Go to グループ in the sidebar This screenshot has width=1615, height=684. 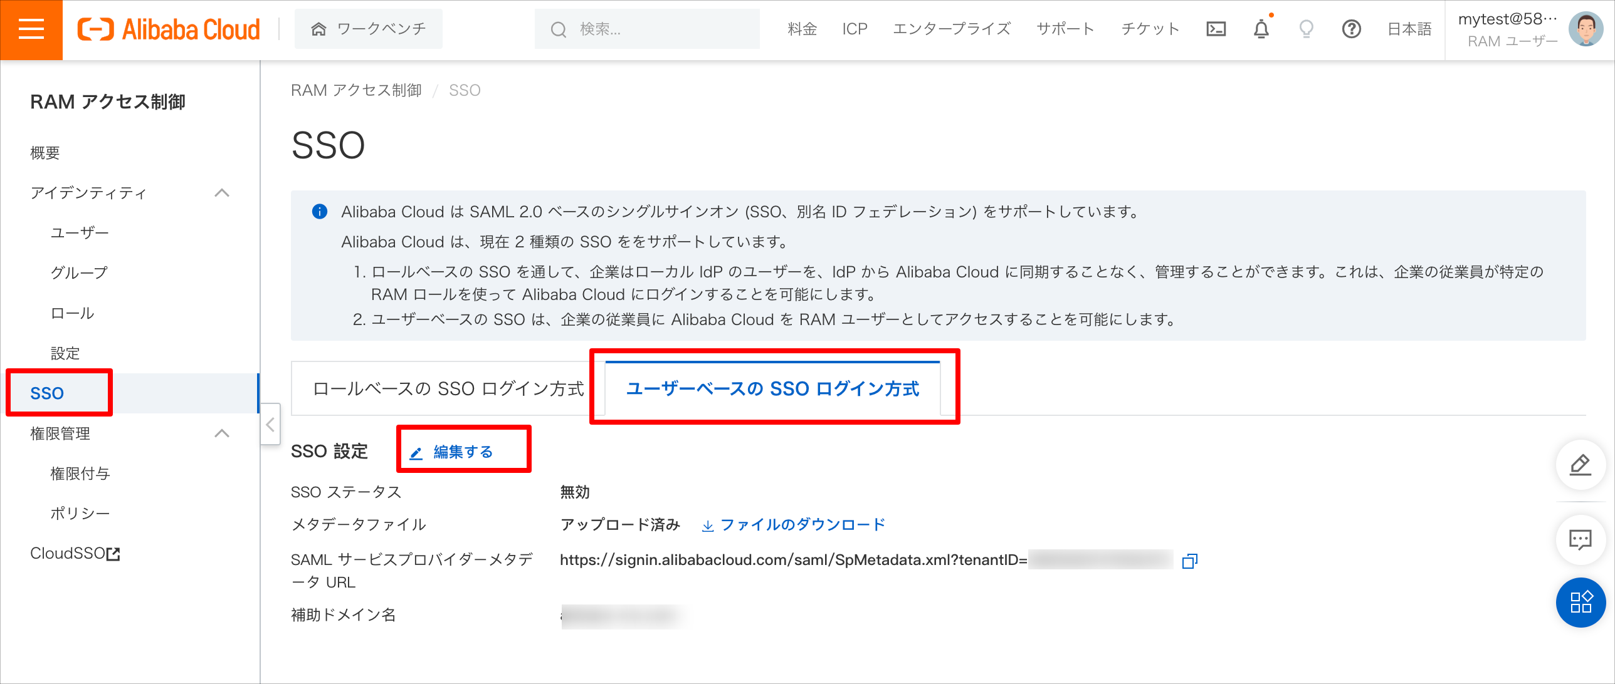point(79,273)
